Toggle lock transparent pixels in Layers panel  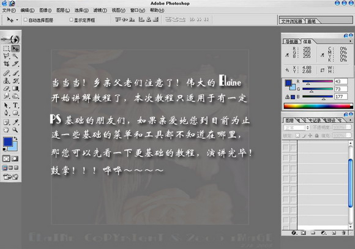297,136
